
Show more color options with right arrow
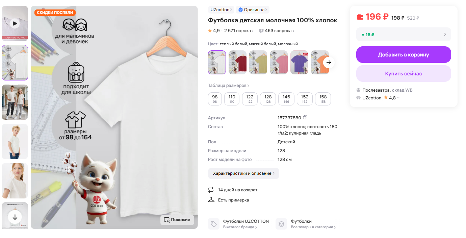coord(329,63)
